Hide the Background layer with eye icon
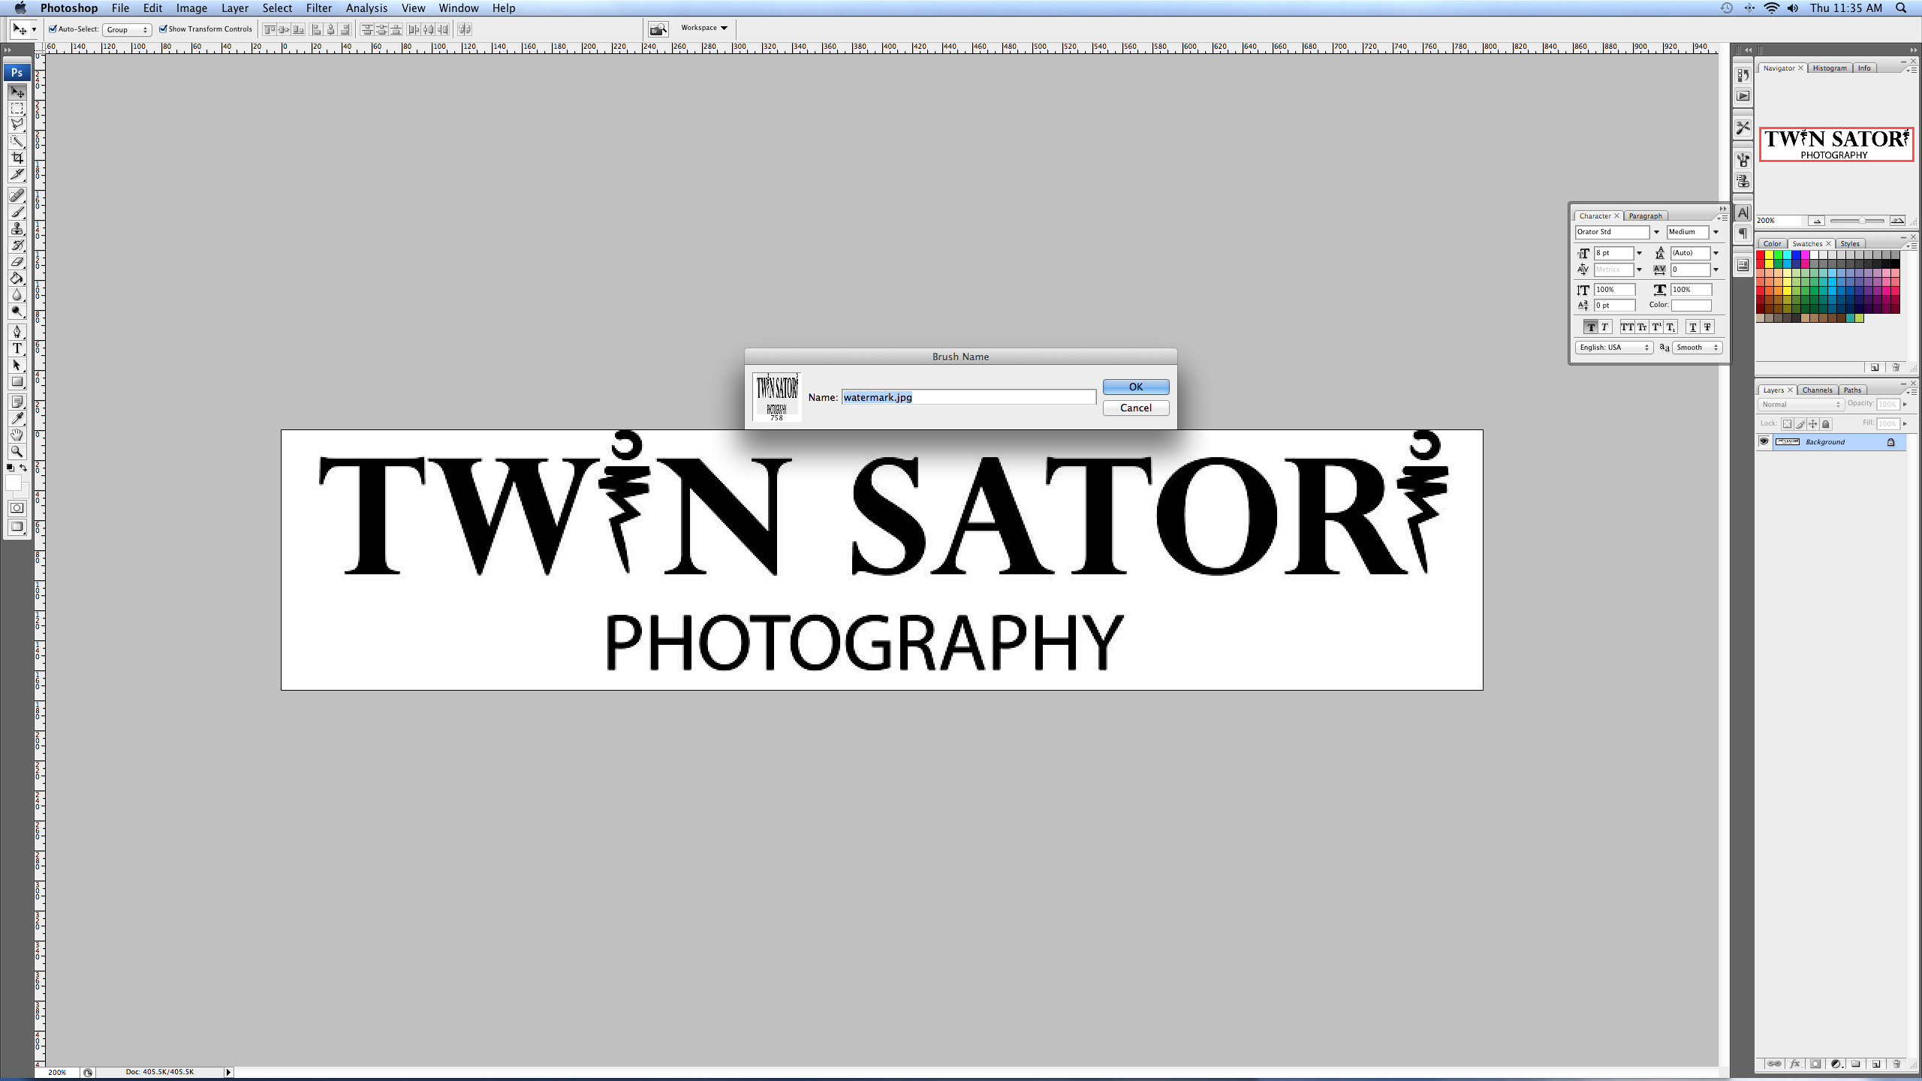This screenshot has height=1081, width=1922. click(x=1764, y=441)
